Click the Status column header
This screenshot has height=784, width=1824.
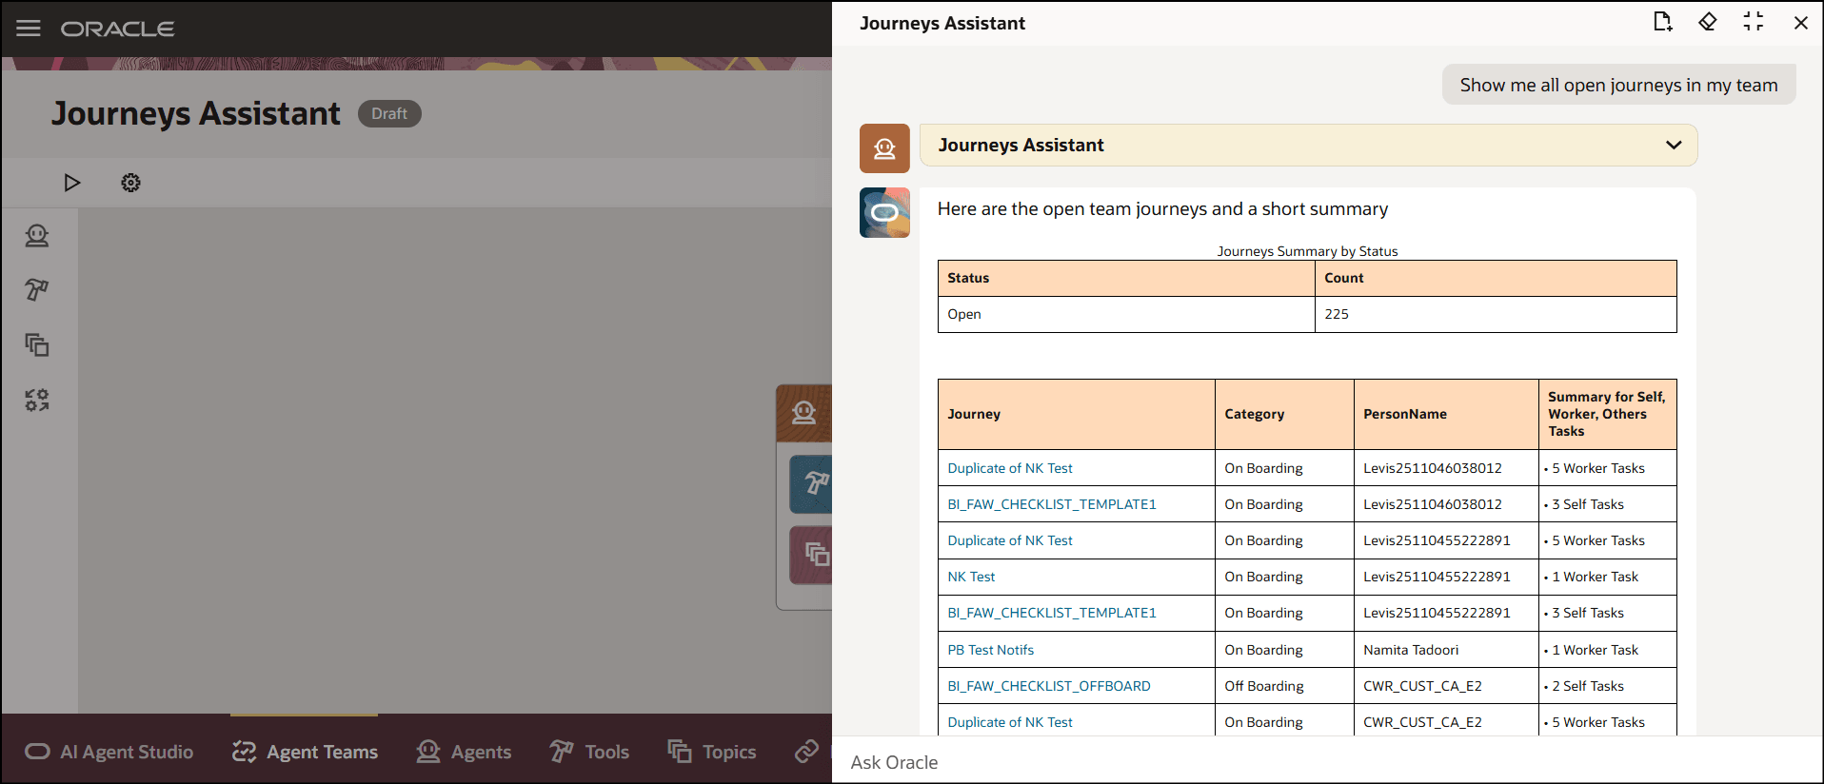[1126, 278]
